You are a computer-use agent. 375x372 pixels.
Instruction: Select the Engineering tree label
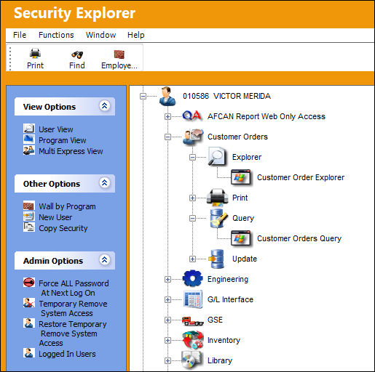click(228, 279)
